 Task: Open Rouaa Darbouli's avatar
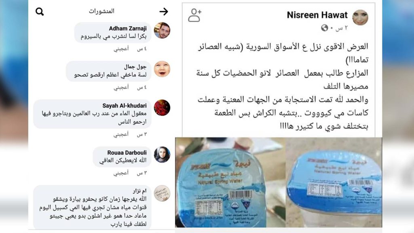click(x=162, y=155)
